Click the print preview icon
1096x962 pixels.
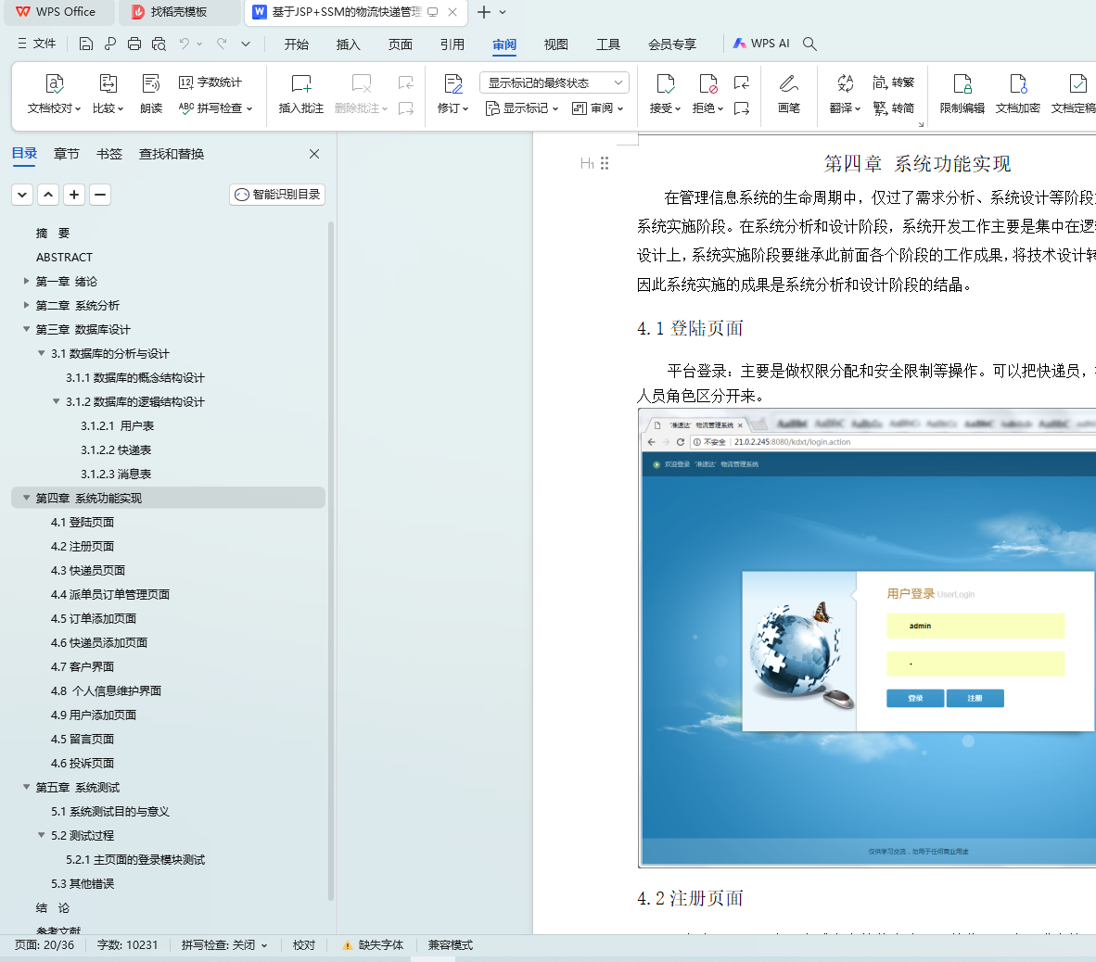coord(159,44)
